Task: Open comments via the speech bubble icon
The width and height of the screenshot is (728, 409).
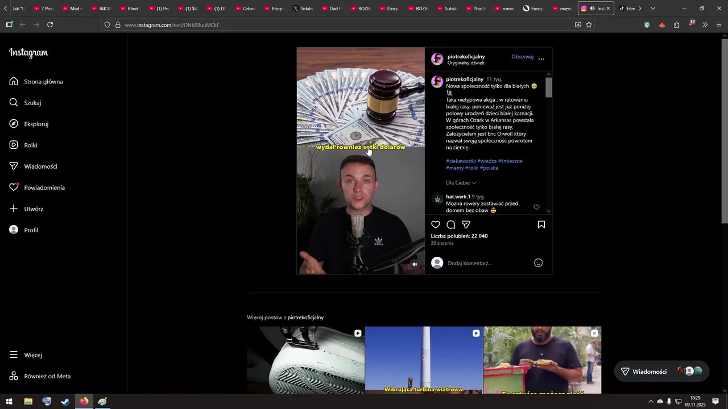Action: click(x=451, y=224)
